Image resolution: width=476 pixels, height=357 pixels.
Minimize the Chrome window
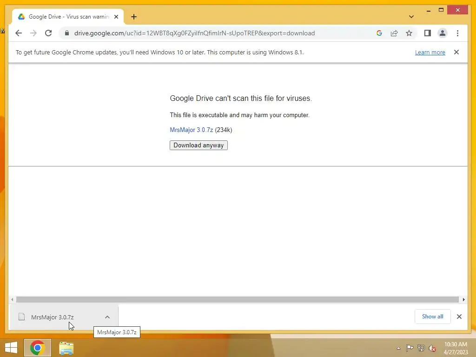tap(428, 10)
